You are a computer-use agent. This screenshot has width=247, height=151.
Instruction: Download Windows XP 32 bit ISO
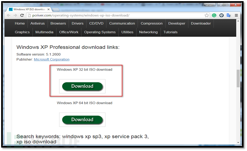coord(82,86)
